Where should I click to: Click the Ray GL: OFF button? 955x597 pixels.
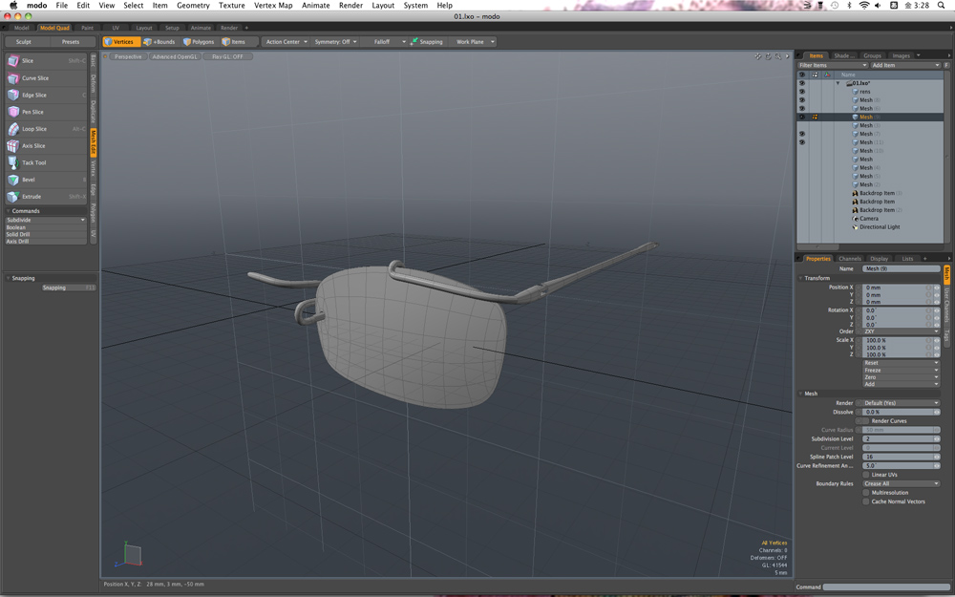(228, 56)
